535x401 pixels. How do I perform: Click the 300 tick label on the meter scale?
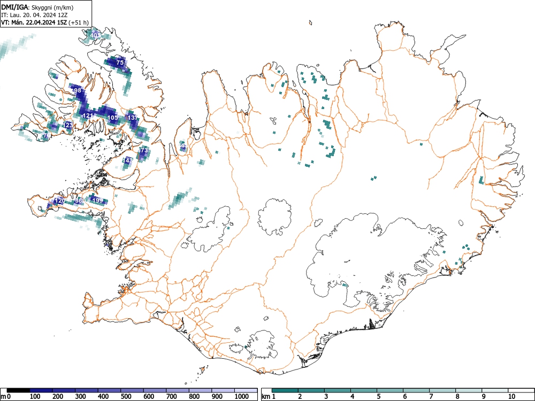pyautogui.click(x=81, y=397)
